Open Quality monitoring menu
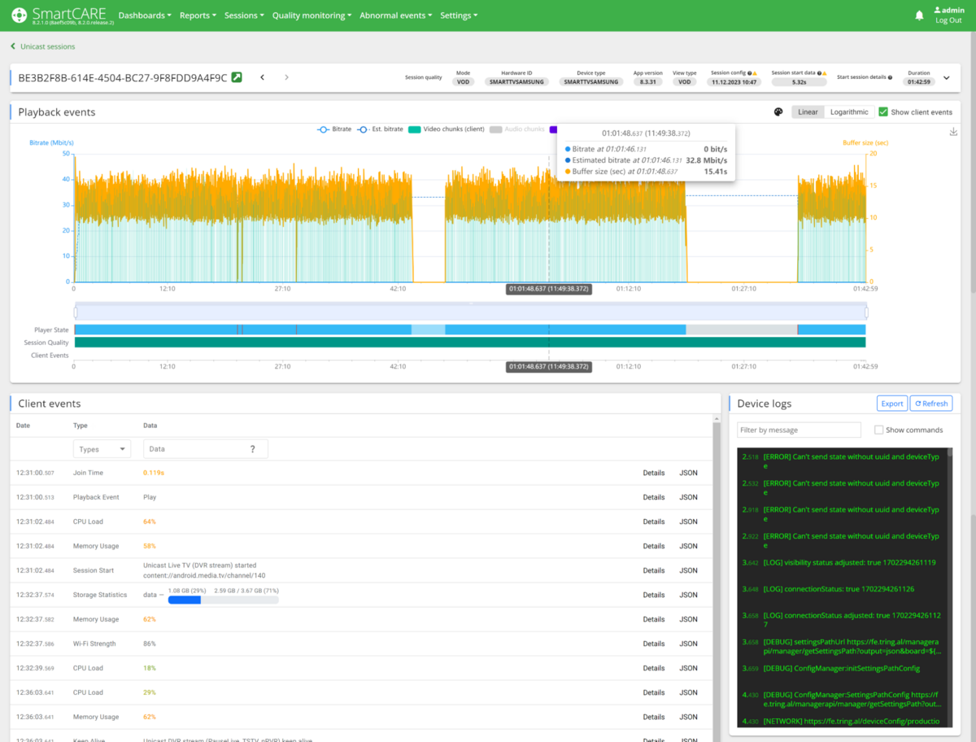The width and height of the screenshot is (976, 742). pyautogui.click(x=312, y=15)
